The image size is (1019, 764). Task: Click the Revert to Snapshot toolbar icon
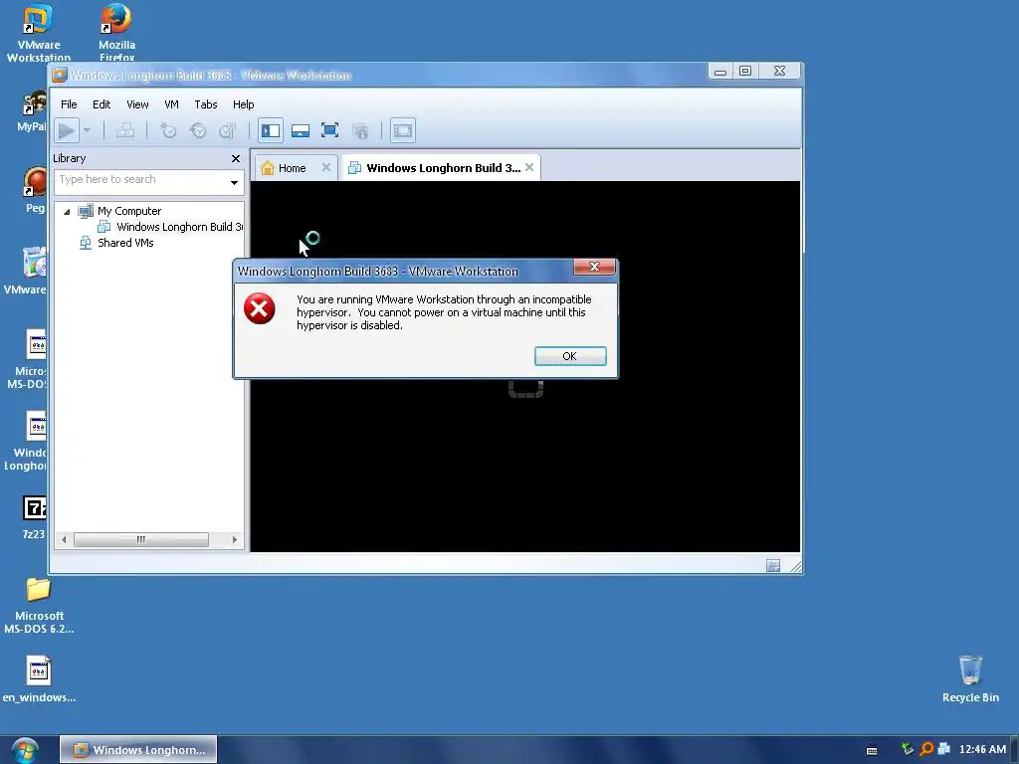(198, 130)
